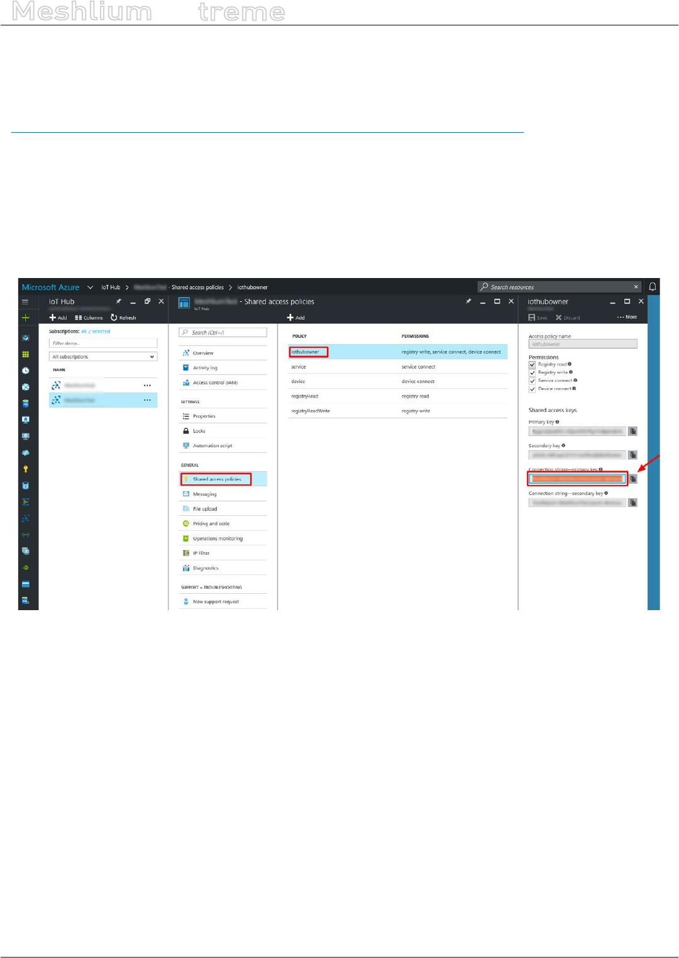Click Discard in iothubowner blade
The width and height of the screenshot is (679, 958).
568,318
